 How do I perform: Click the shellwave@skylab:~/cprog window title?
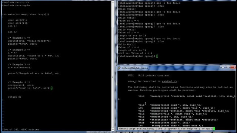pos(134,68)
